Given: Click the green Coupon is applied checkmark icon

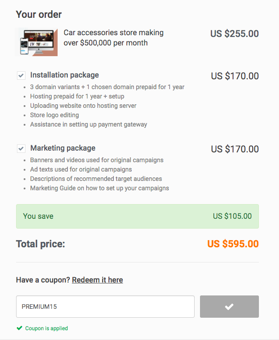Looking at the screenshot, I should pyautogui.click(x=20, y=328).
